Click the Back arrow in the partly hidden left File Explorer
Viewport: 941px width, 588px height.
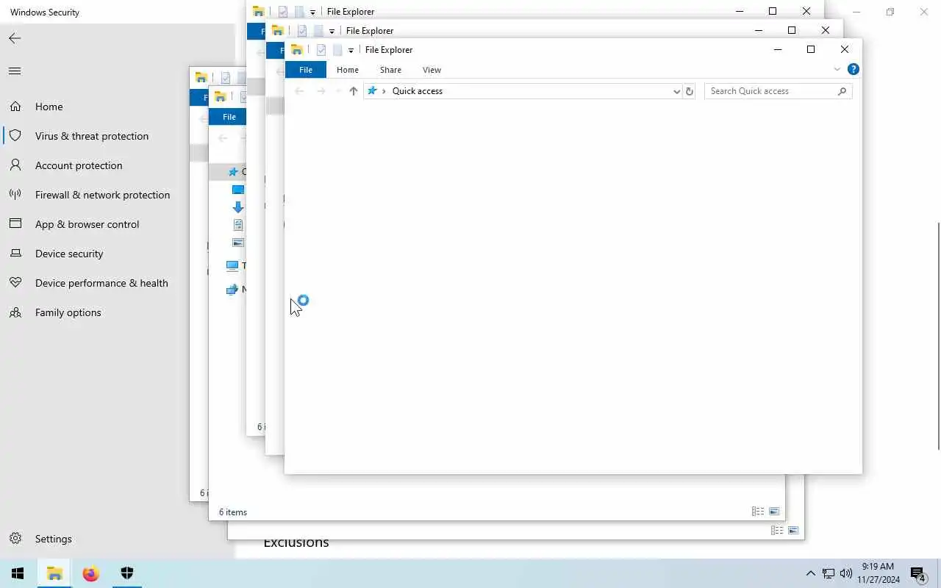223,138
